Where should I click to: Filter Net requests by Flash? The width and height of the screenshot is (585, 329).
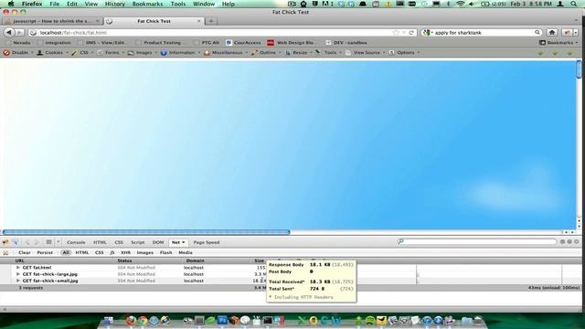click(x=166, y=252)
